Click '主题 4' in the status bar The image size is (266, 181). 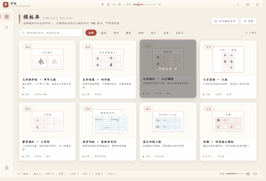[x=99, y=174]
